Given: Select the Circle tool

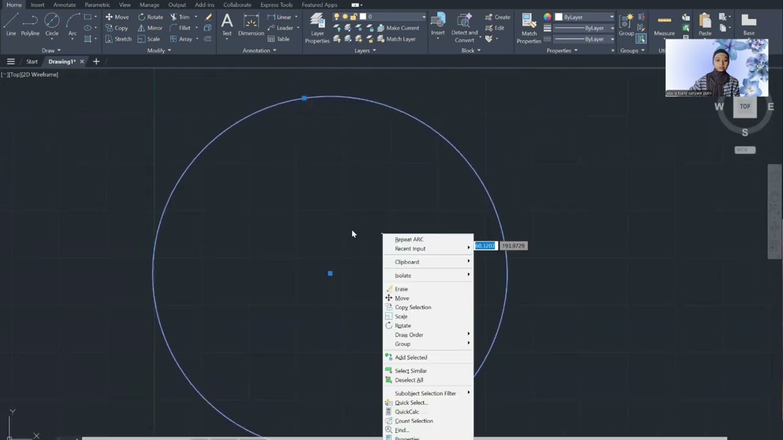Looking at the screenshot, I should click(52, 25).
